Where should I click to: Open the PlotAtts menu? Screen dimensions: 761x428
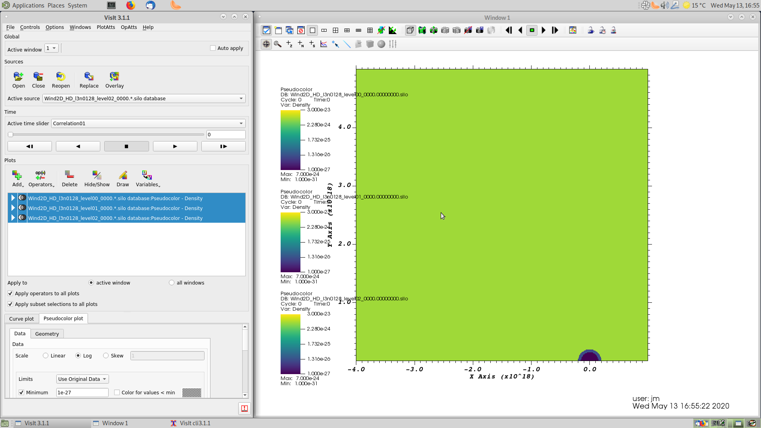coord(105,27)
